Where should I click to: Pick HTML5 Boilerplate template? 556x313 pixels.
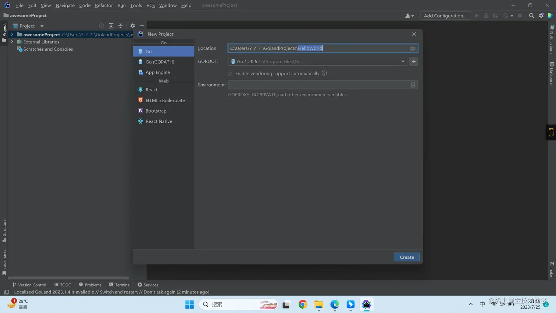164,100
